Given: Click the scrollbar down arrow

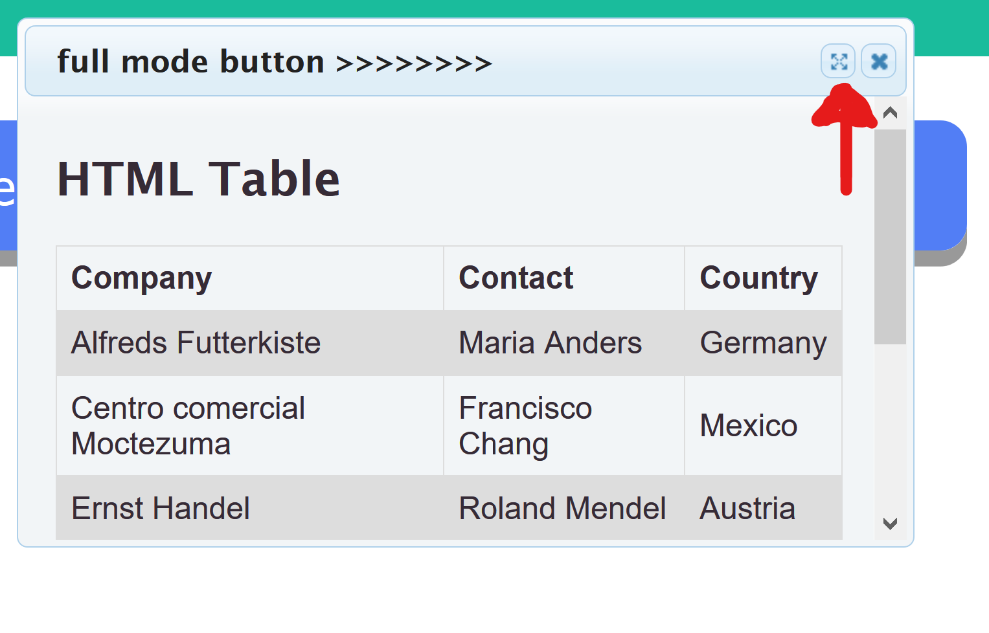Looking at the screenshot, I should [x=890, y=523].
